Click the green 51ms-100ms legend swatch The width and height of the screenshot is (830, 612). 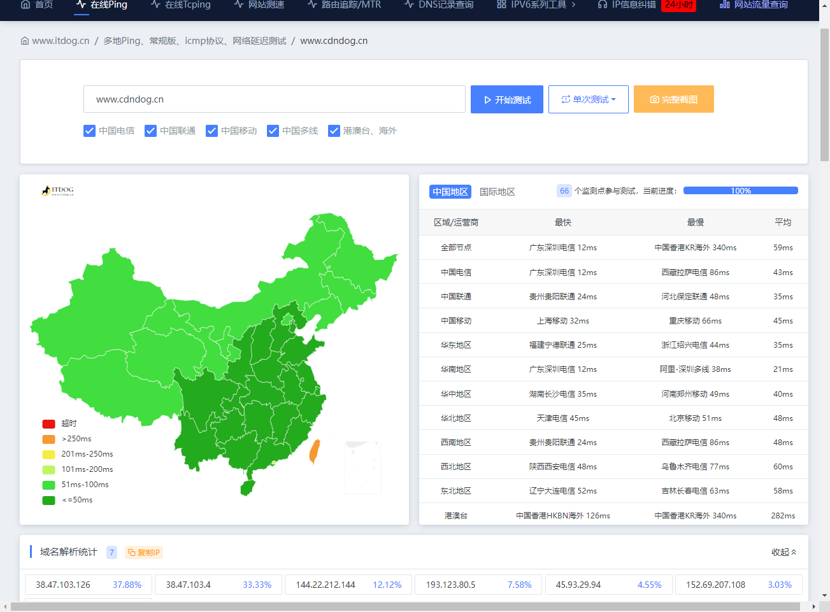pyautogui.click(x=49, y=485)
